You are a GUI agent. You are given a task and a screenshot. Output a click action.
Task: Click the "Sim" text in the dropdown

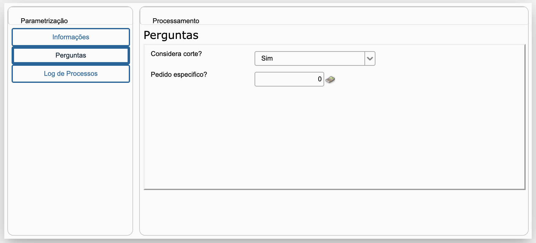point(267,58)
